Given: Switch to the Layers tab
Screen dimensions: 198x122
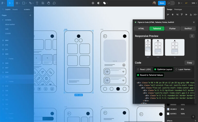Looking at the screenshot, I should click(8, 9).
